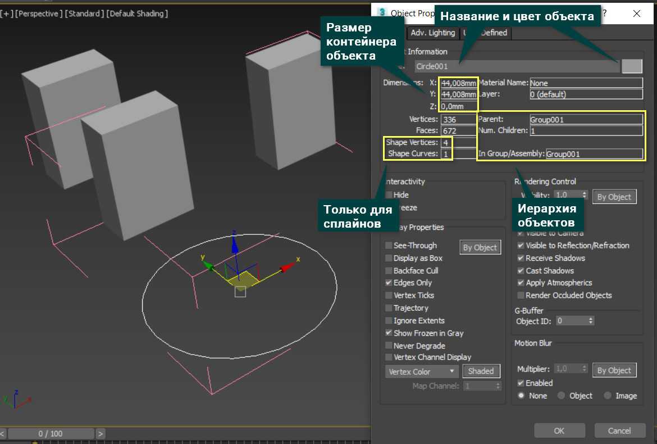Click the Object ID spinner arrows
The height and width of the screenshot is (444, 657).
point(591,321)
